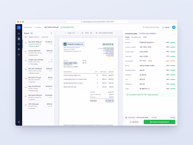Viewport: 193px width, 145px height.
Task: Click the Invoices breadcrumb
Action: pyautogui.click(x=38, y=27)
